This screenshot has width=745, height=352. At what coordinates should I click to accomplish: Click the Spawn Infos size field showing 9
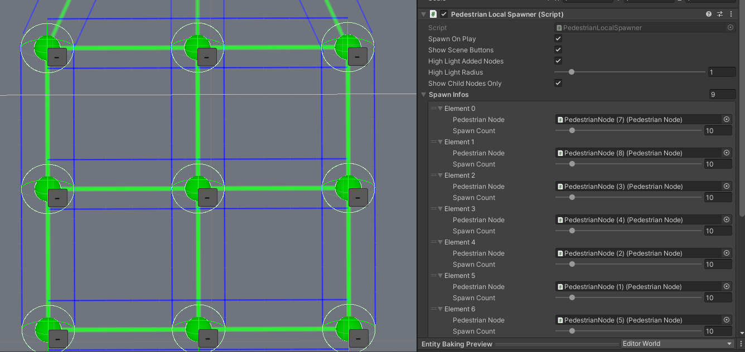722,95
